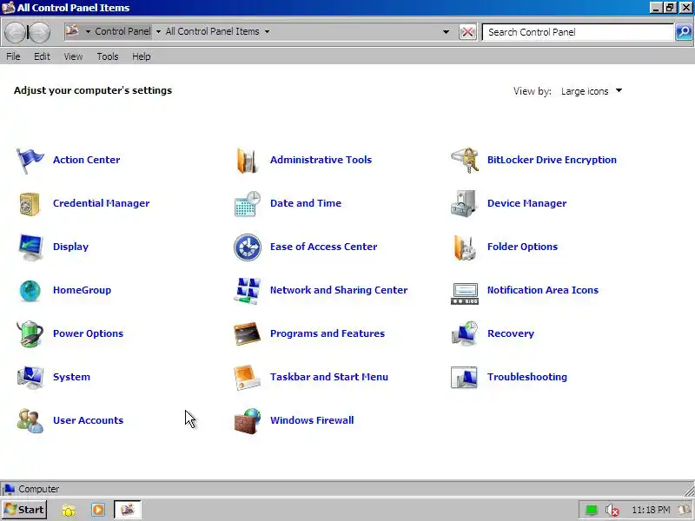Open the Administrative Tools link

click(x=321, y=160)
